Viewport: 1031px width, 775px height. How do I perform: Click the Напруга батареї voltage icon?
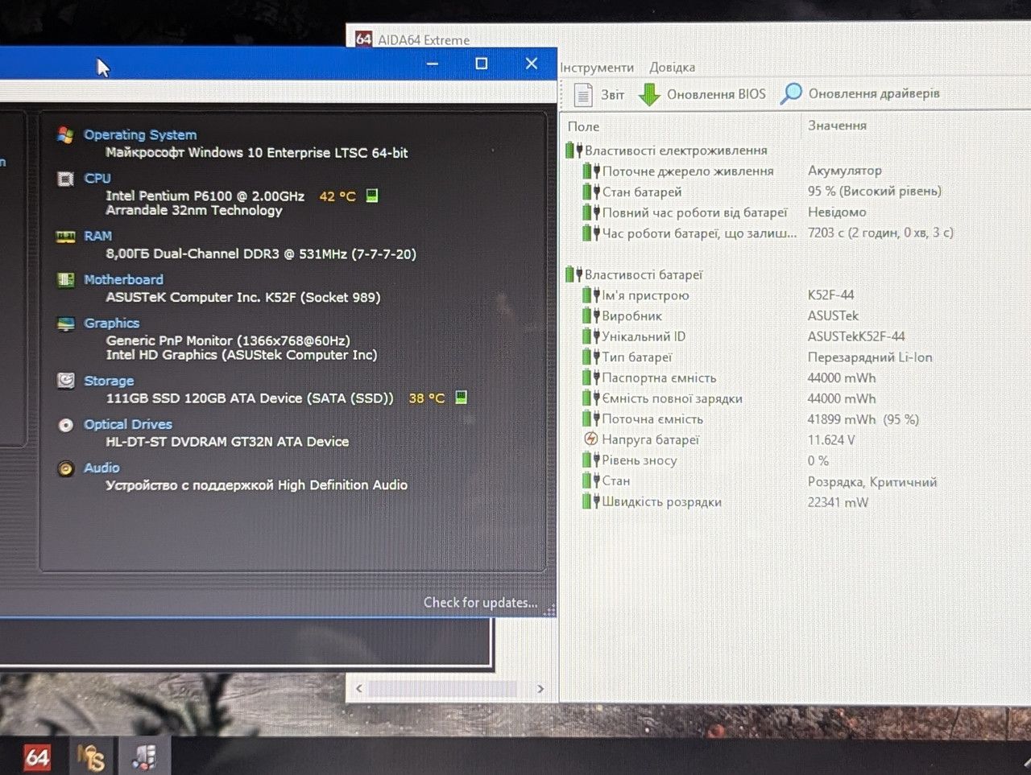591,439
